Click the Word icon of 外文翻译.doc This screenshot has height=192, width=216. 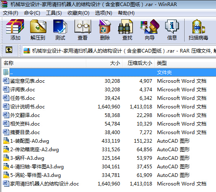tap(6, 115)
